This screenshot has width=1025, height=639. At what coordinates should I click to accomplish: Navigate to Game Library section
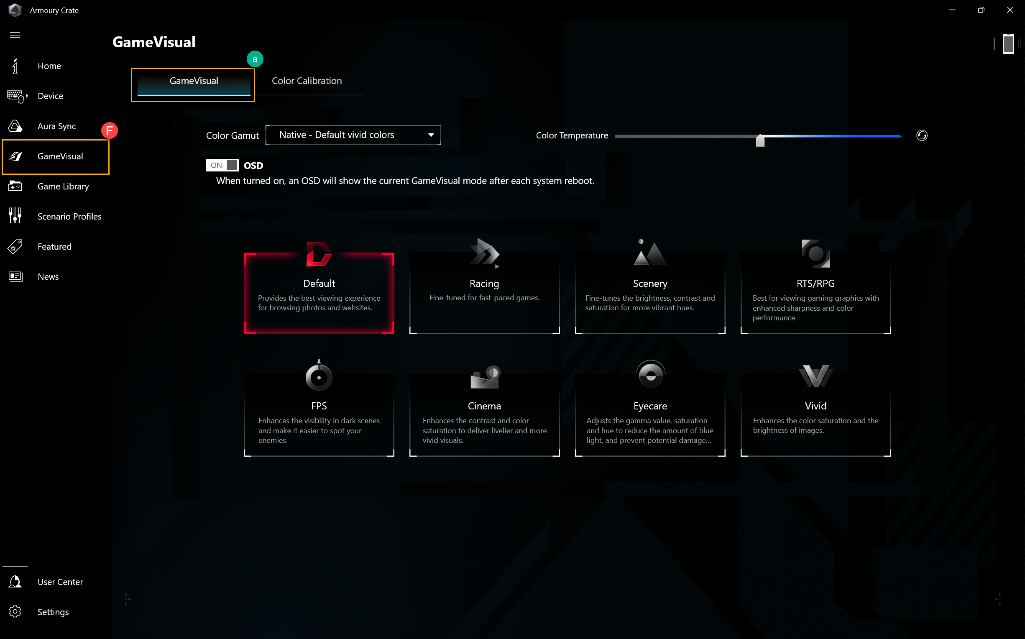(63, 186)
